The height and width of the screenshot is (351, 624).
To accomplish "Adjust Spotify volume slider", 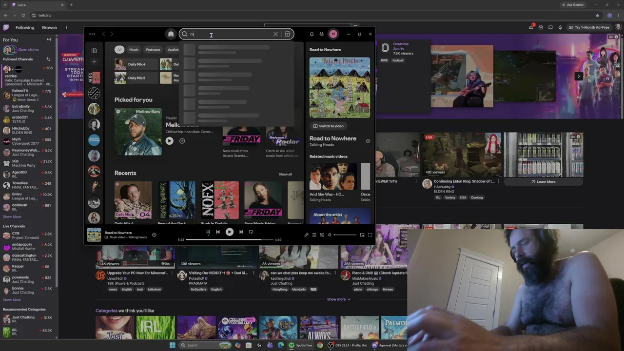I will click(345, 235).
